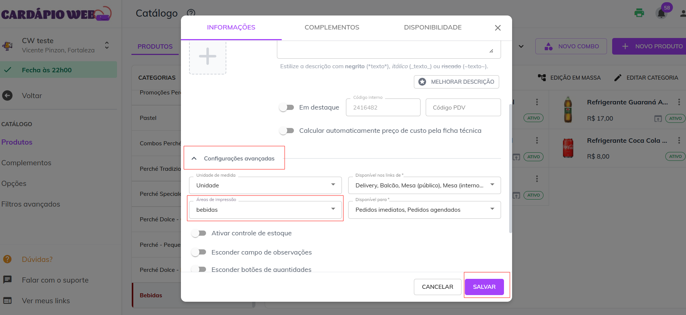Switch to the Disponibilidade tab
Viewport: 686px width, 315px height.
(x=432, y=27)
